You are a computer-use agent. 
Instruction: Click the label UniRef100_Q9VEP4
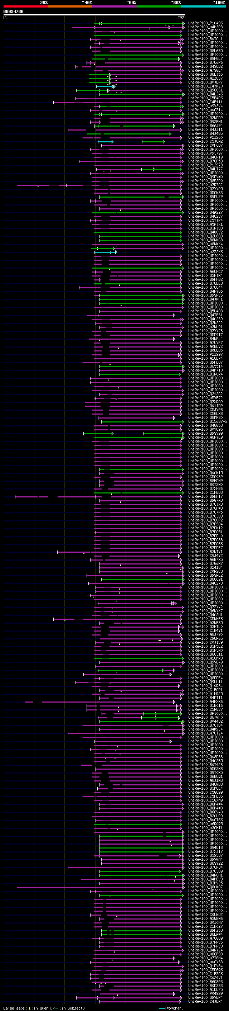[x=205, y=997]
